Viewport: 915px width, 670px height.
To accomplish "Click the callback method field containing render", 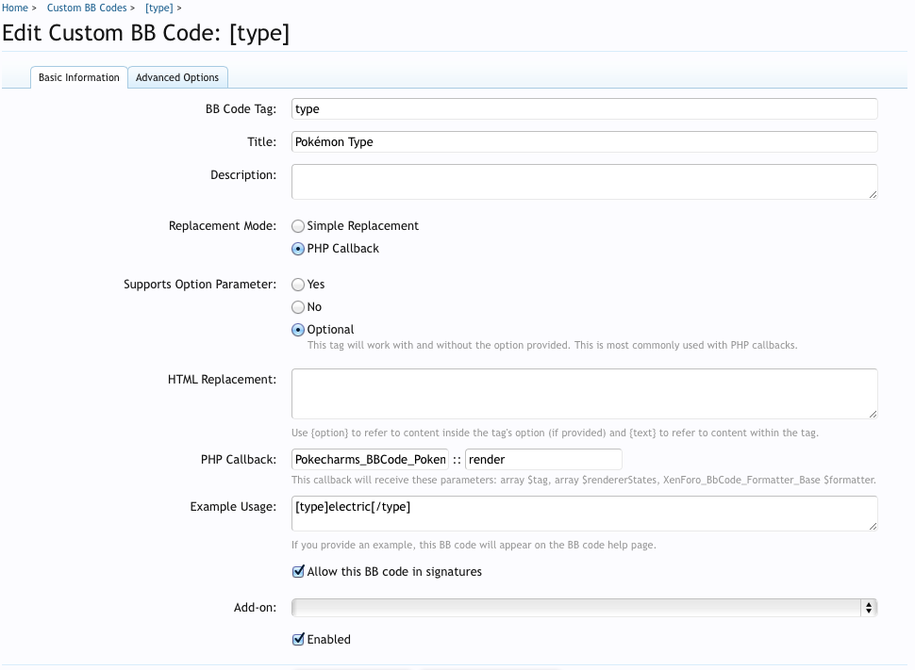I will tap(543, 460).
